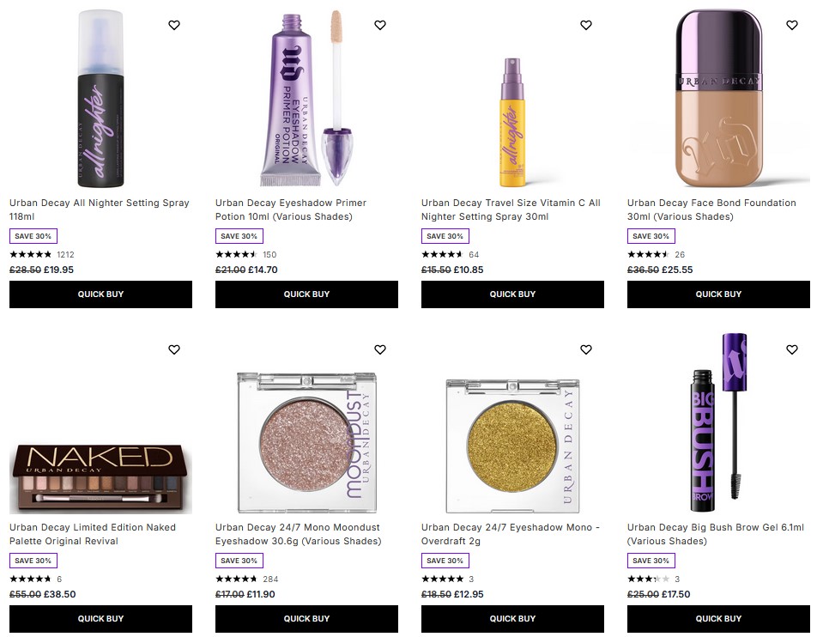Open Urban Decay All Nighter Setting Spray page
The width and height of the screenshot is (817, 637).
coord(99,209)
